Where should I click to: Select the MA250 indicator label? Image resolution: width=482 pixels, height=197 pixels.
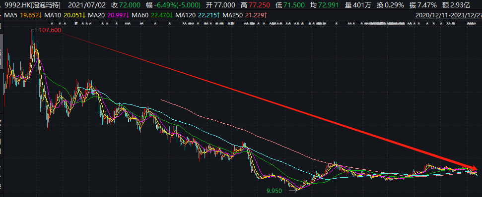pyautogui.click(x=232, y=15)
